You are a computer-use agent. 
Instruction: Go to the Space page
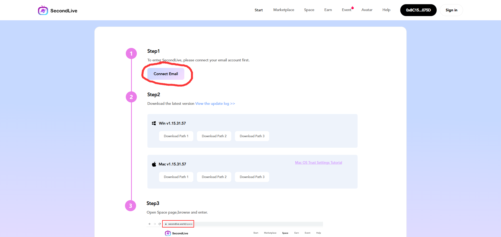coord(309,10)
